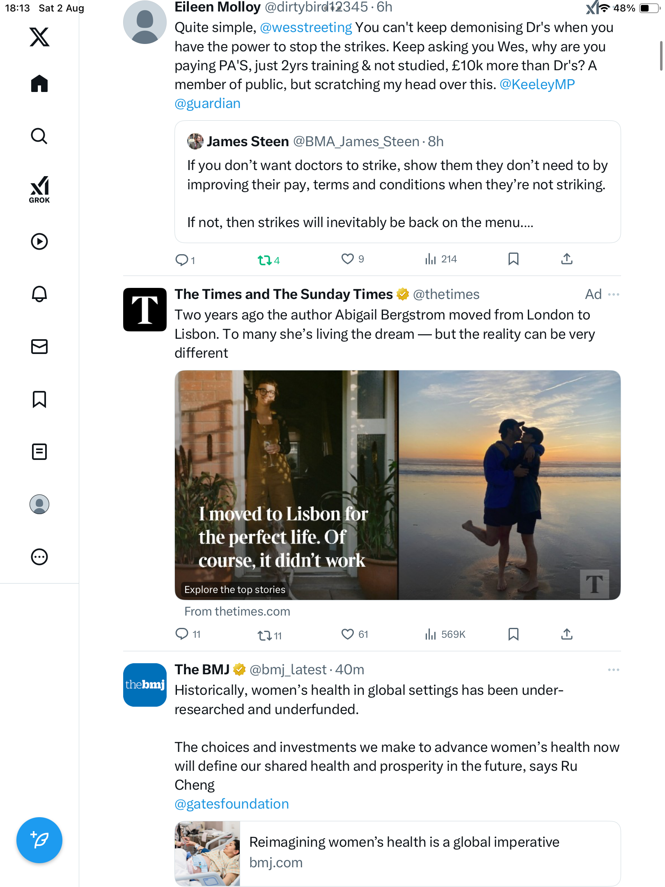Image resolution: width=665 pixels, height=887 pixels.
Task: Open more options on The Times ad
Action: (613, 294)
